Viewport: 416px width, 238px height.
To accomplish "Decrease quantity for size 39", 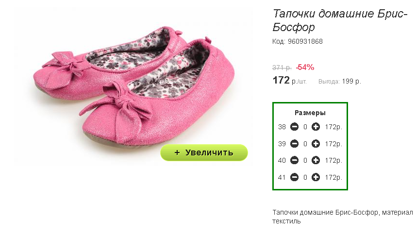I will (294, 144).
